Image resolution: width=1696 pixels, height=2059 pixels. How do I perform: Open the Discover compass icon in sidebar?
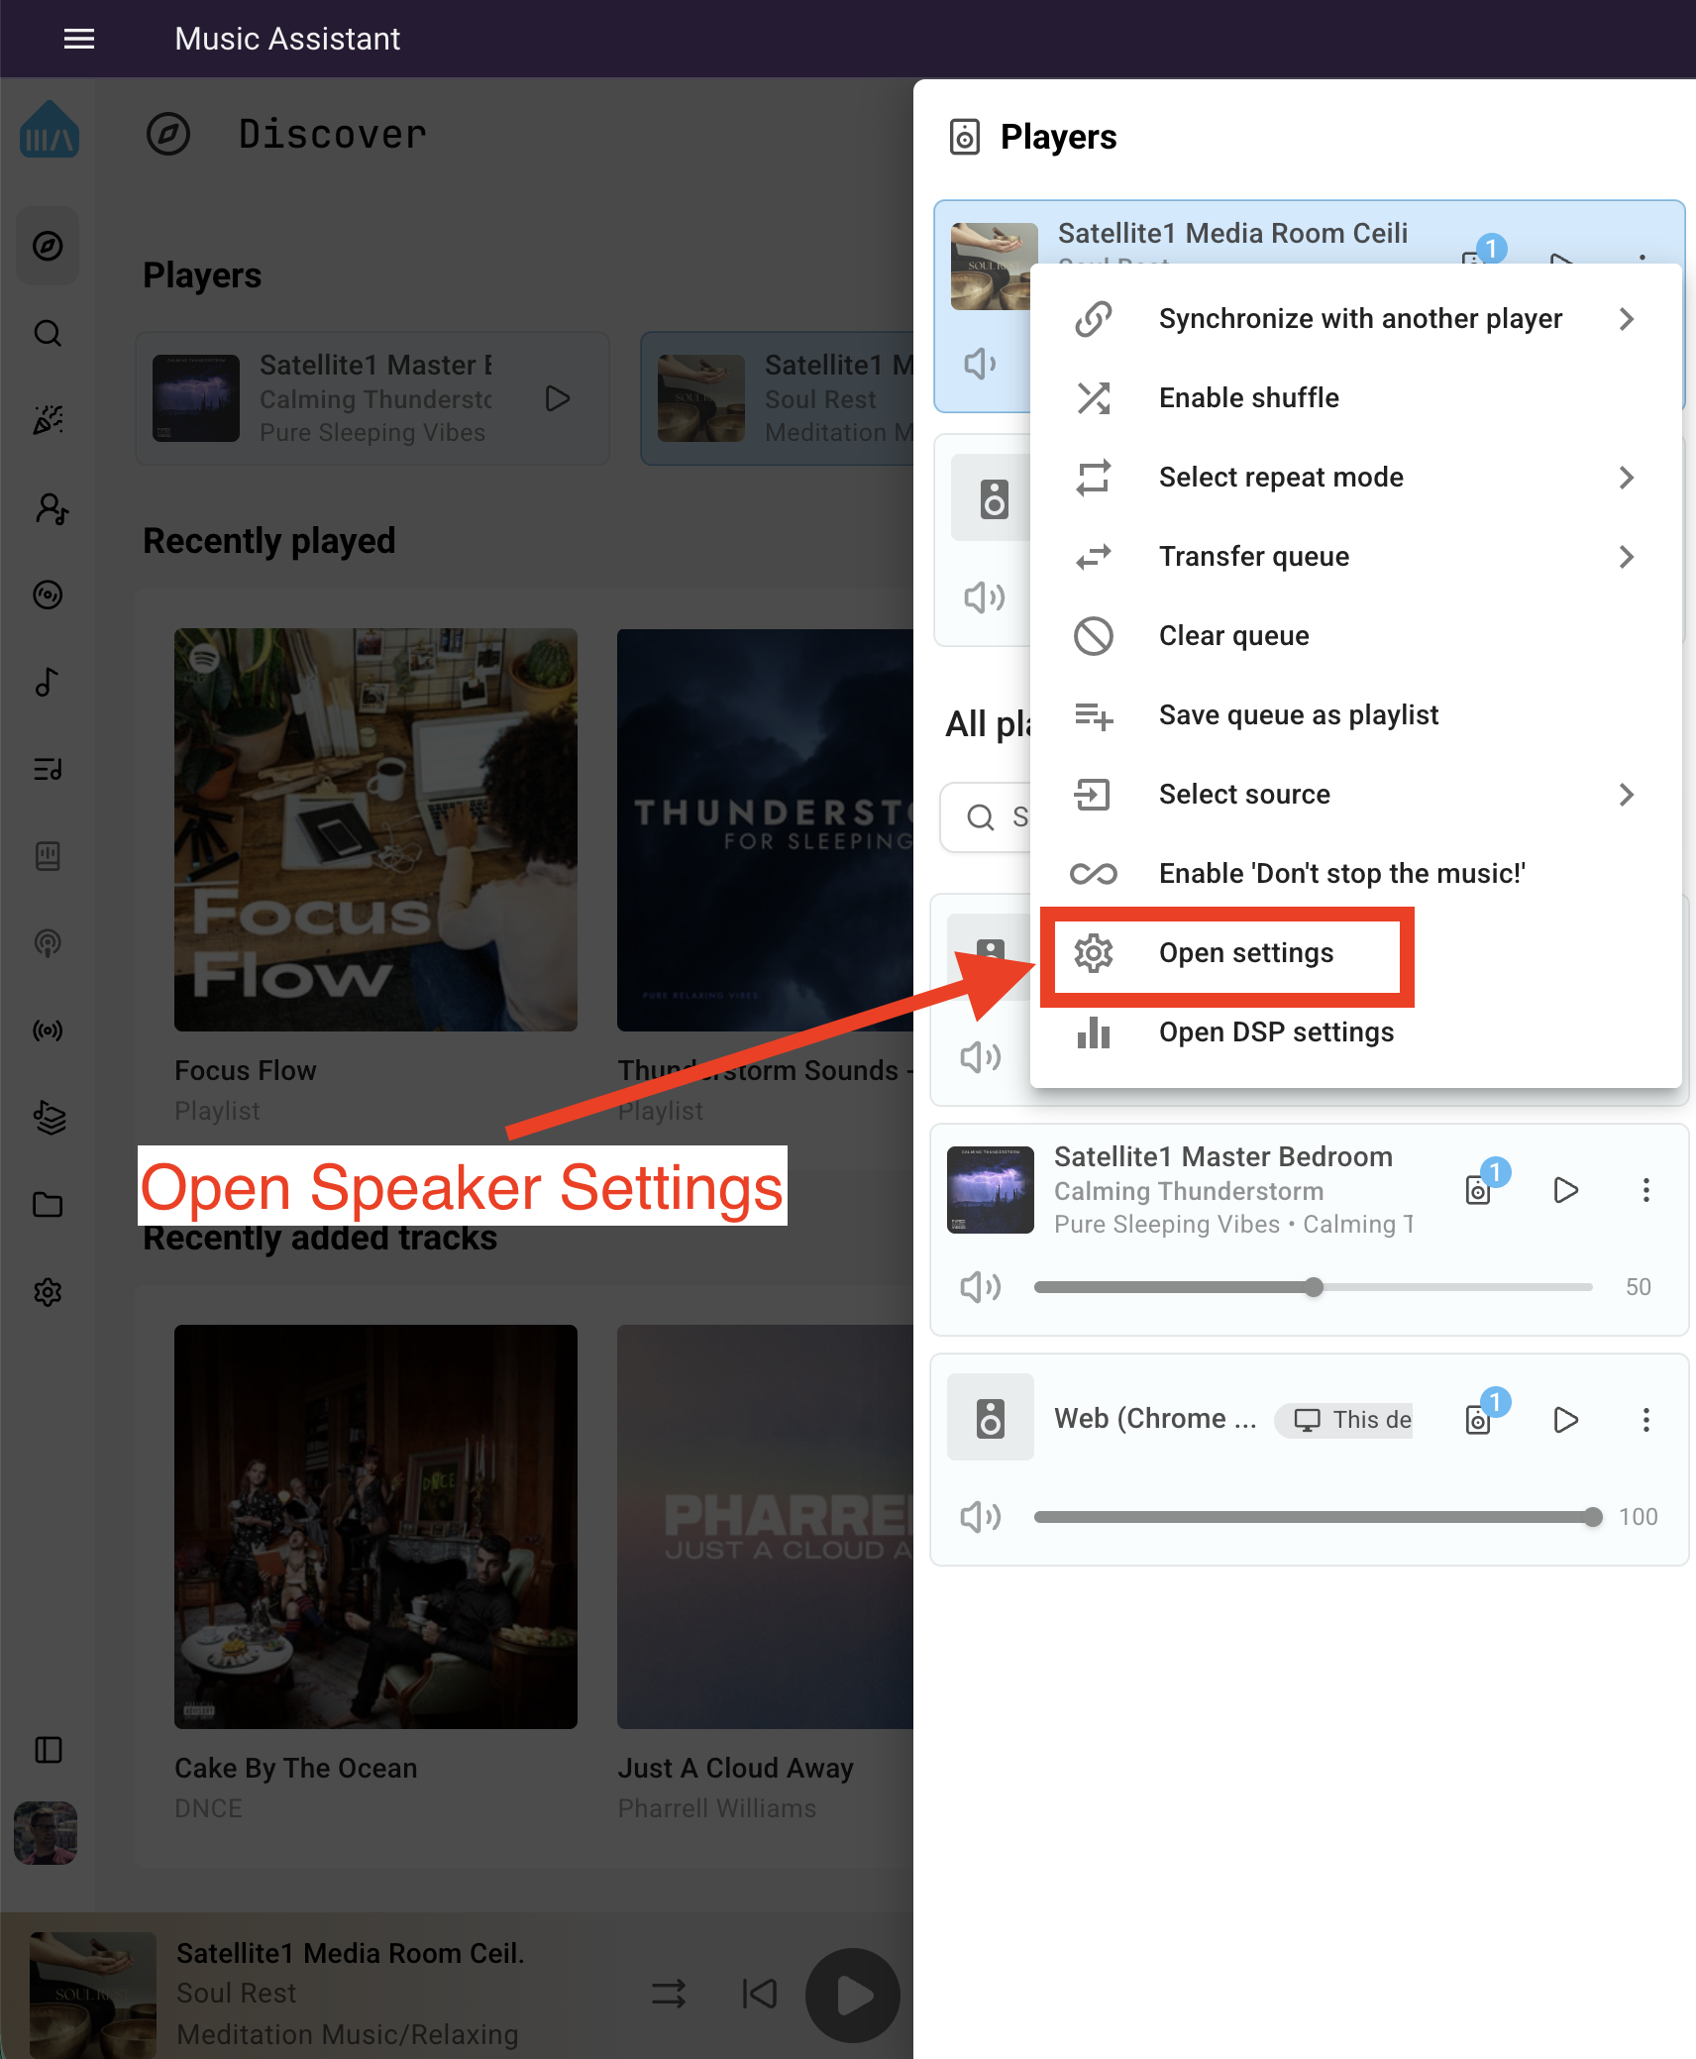click(x=48, y=246)
